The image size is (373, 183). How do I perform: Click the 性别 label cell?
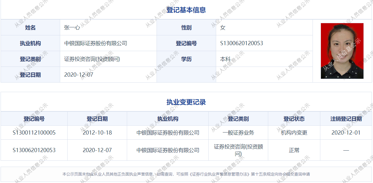[x=186, y=28]
